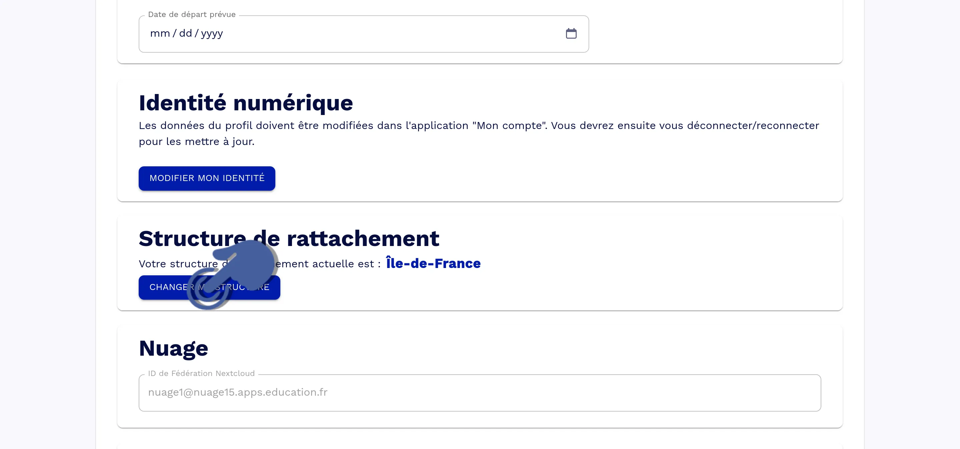
Task: Select the Île-de-France structure name
Action: tap(433, 263)
